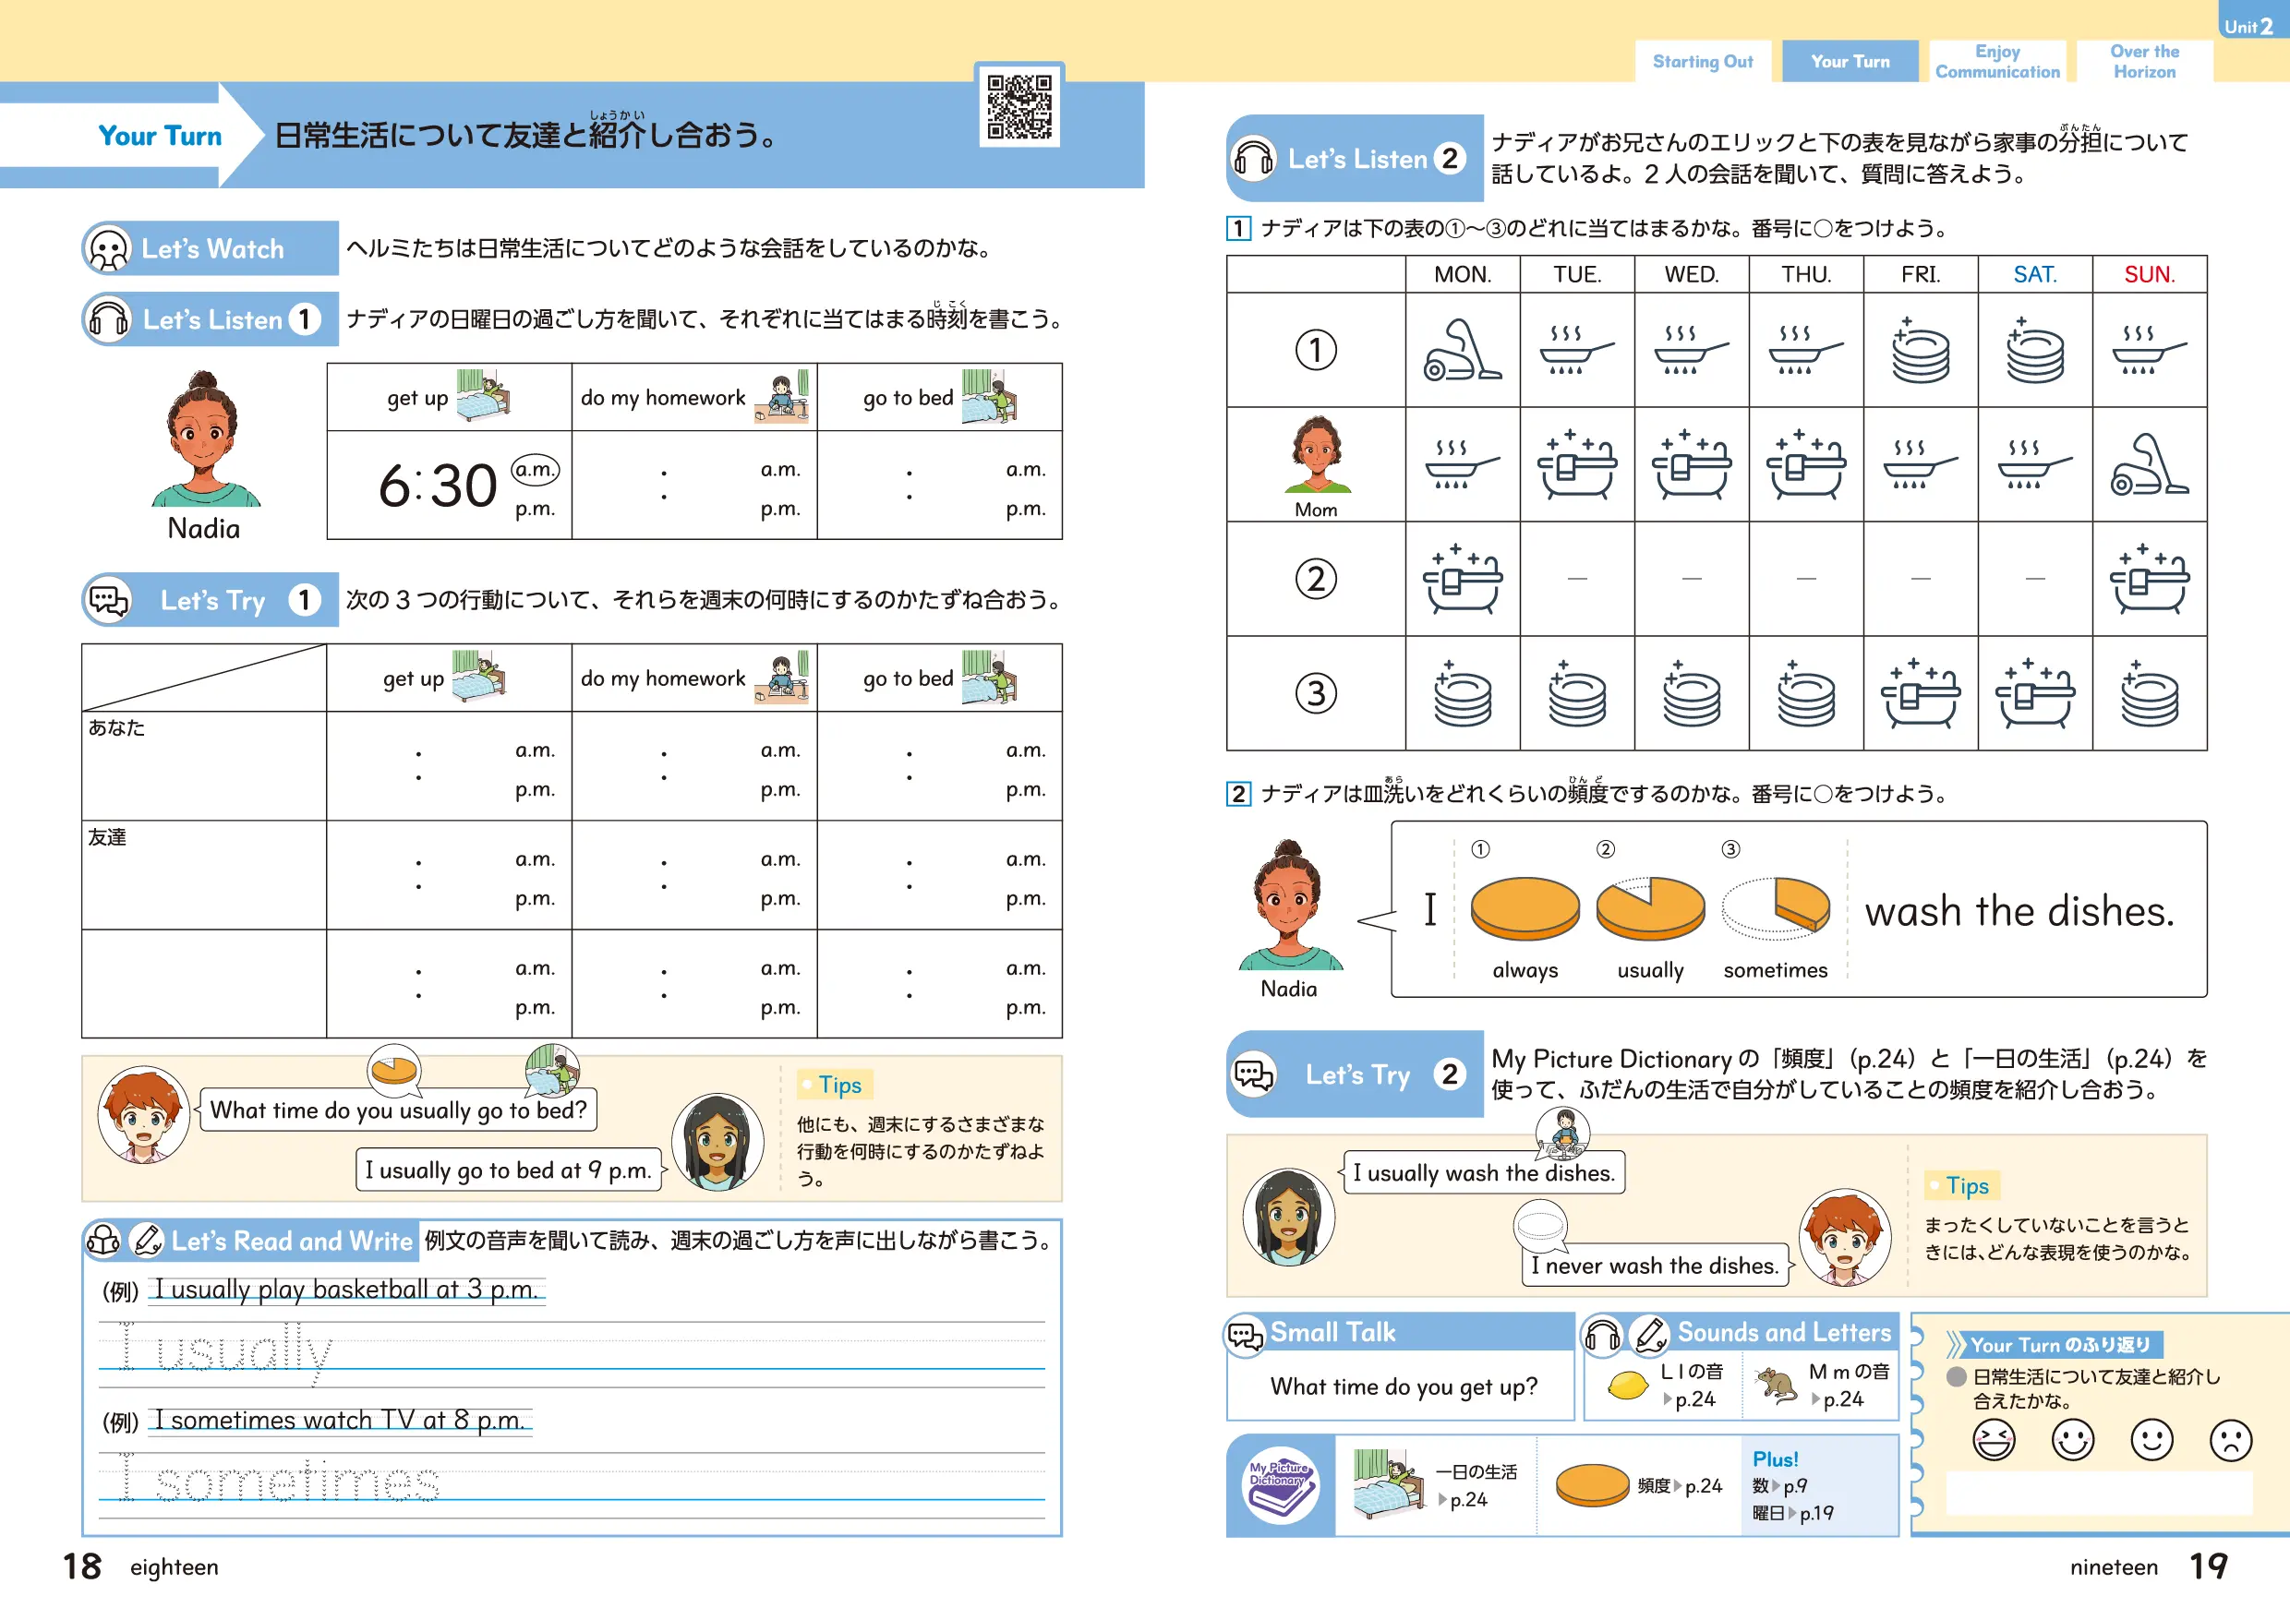This screenshot has height=1620, width=2290.
Task: Follow the 曜日 p.19 reference link
Action: (1792, 1513)
